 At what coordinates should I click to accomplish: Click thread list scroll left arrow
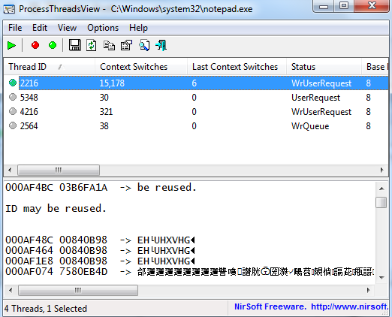tap(10, 170)
